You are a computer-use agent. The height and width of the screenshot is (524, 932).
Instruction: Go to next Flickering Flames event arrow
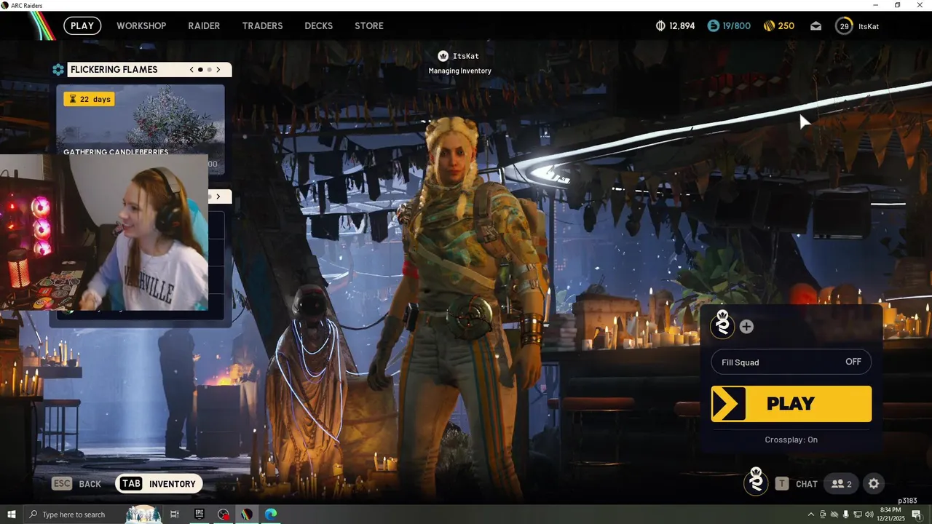coord(218,70)
